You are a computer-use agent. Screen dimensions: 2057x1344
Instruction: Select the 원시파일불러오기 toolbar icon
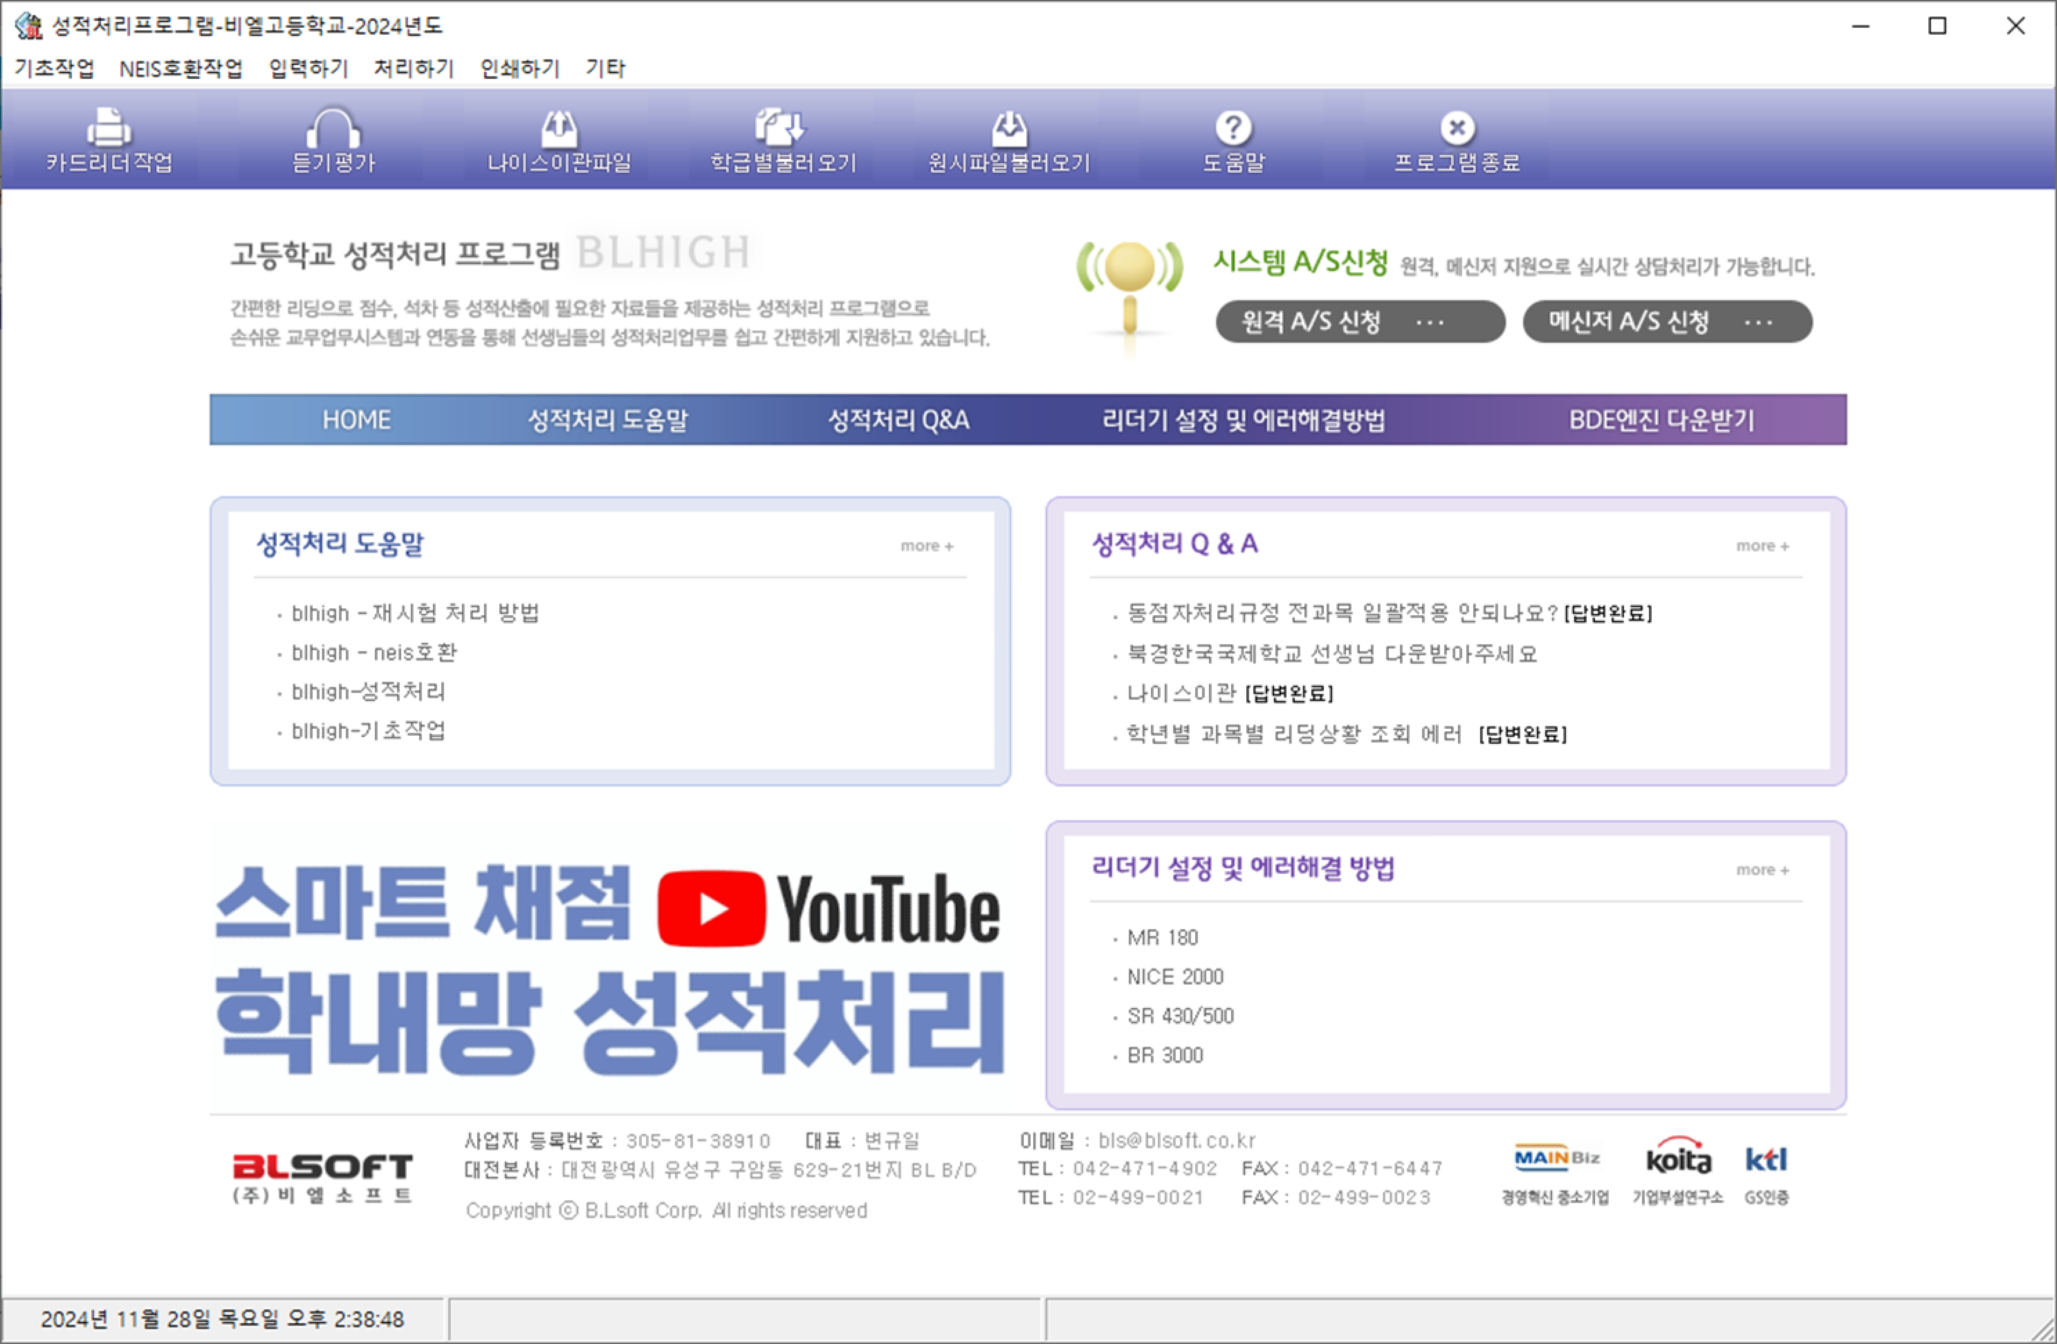pyautogui.click(x=1009, y=140)
